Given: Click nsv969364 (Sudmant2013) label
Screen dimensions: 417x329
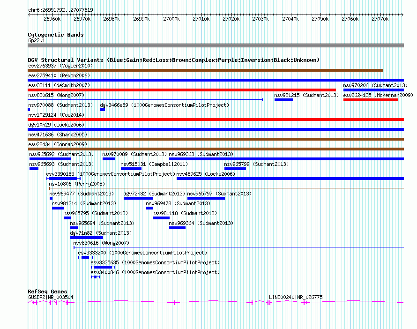Looking at the screenshot, I should click(201, 223).
